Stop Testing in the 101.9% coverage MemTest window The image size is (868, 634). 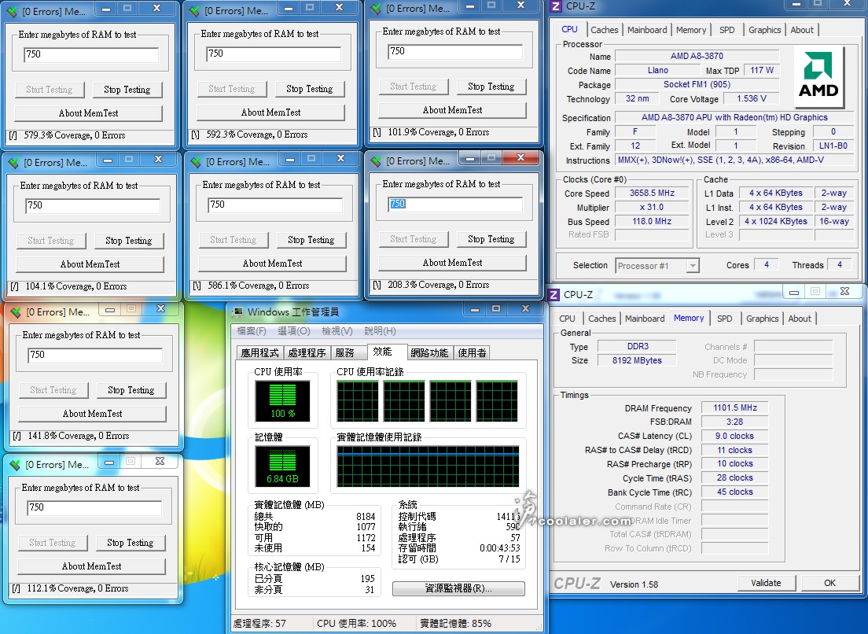(x=491, y=87)
